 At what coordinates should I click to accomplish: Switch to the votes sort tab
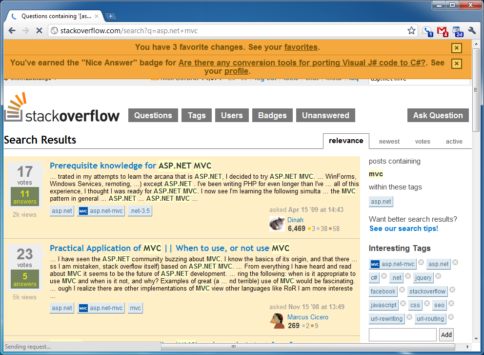[423, 142]
